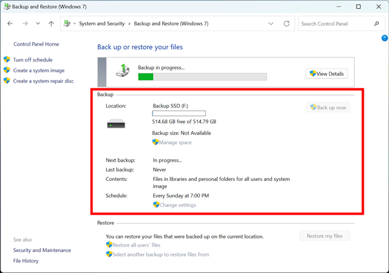Open Manage space link
The width and height of the screenshot is (389, 273).
click(x=175, y=143)
